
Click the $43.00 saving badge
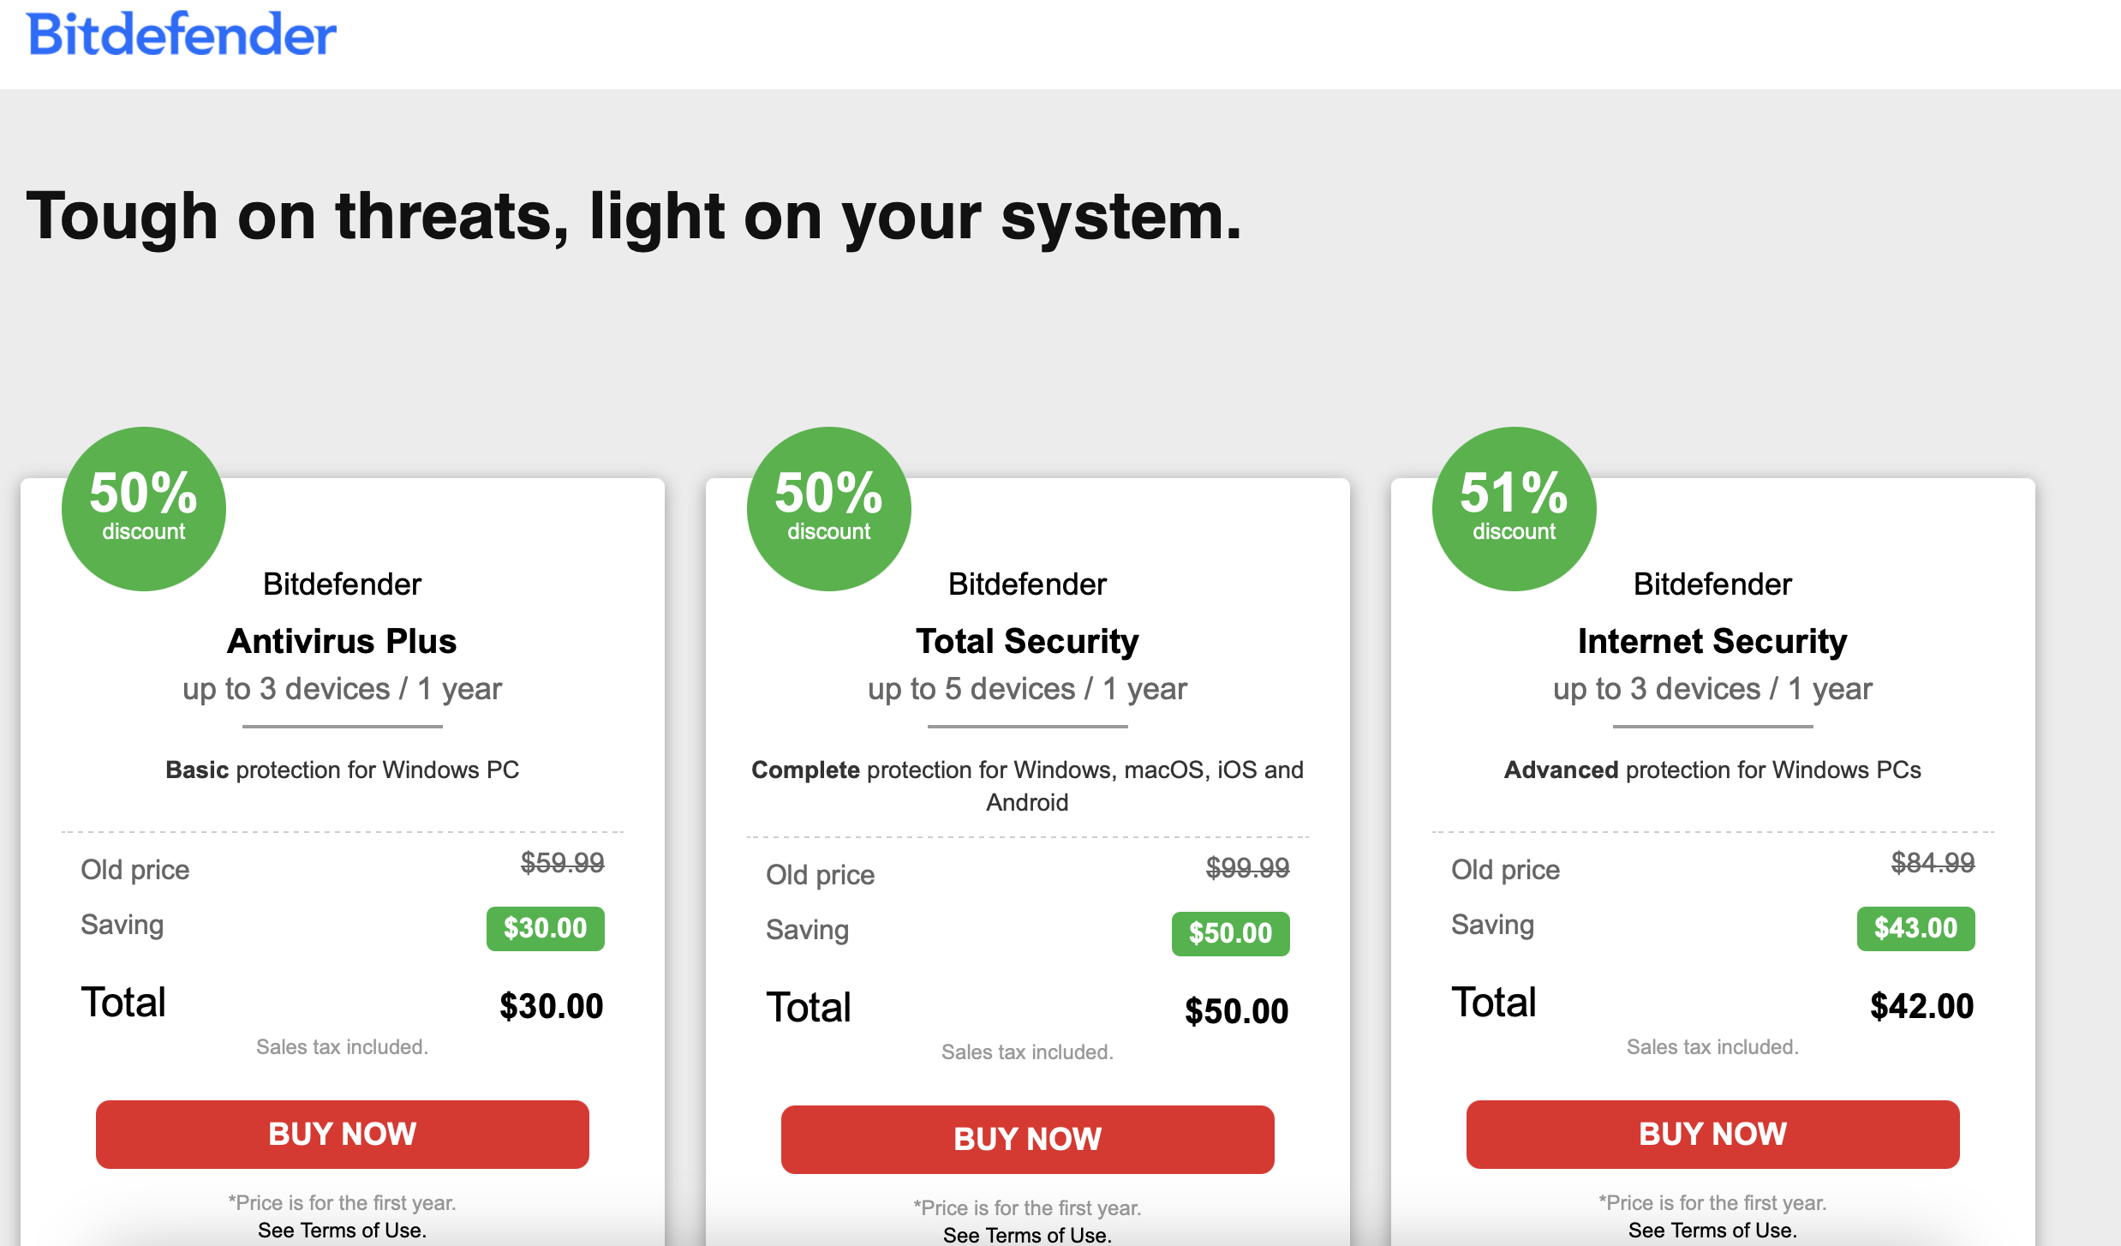1915,928
